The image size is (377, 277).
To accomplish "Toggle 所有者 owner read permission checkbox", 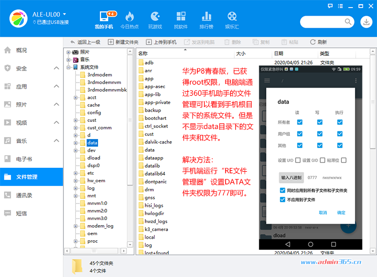I will coord(300,122).
